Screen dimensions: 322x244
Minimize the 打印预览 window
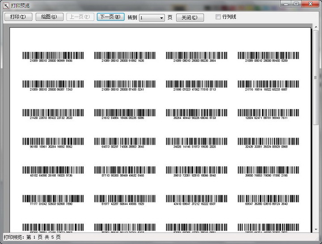click(286, 4)
